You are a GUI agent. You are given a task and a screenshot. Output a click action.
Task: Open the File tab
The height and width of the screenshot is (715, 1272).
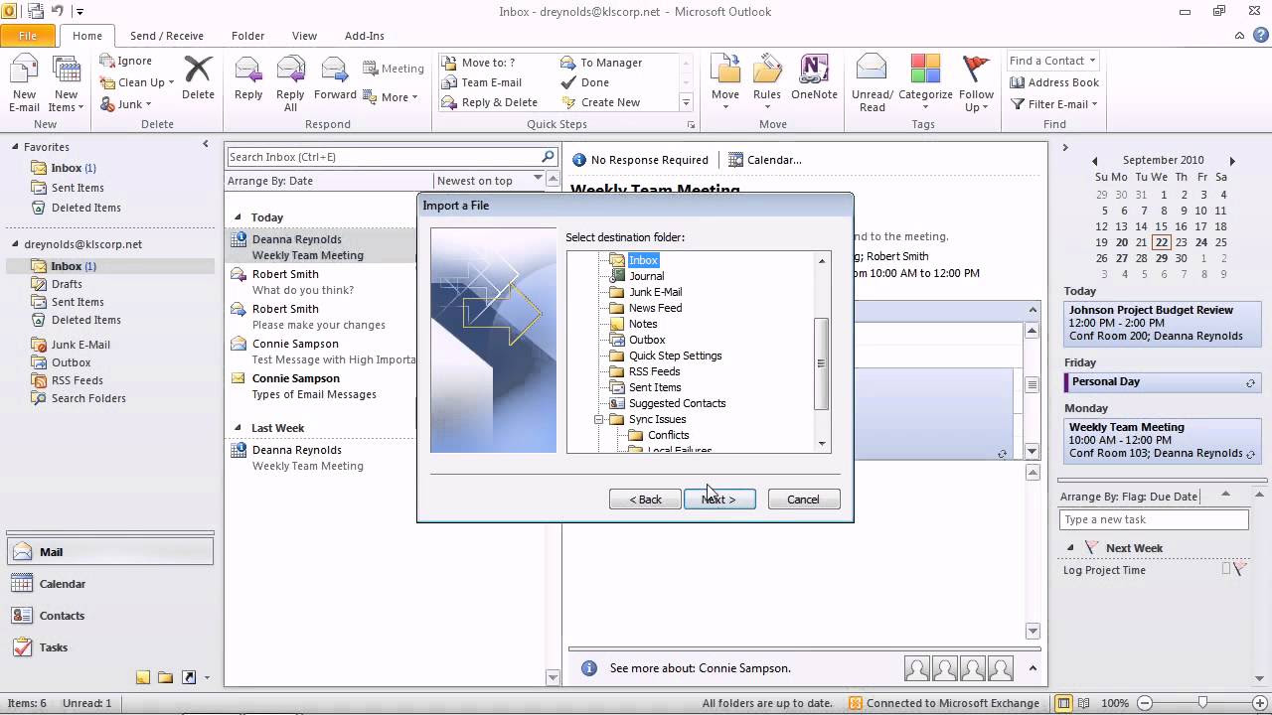pyautogui.click(x=28, y=36)
